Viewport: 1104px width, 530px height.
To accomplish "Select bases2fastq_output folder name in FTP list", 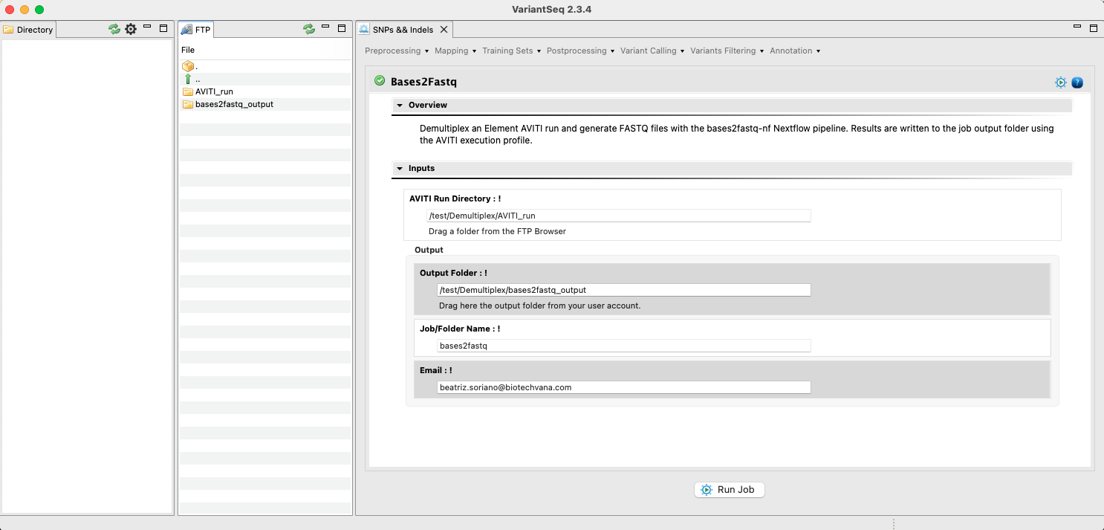I will (x=234, y=104).
